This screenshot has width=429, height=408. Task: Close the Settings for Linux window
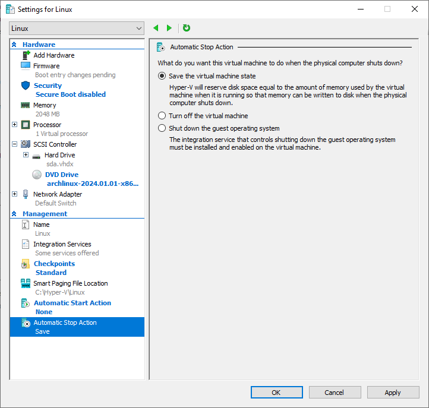coord(415,9)
